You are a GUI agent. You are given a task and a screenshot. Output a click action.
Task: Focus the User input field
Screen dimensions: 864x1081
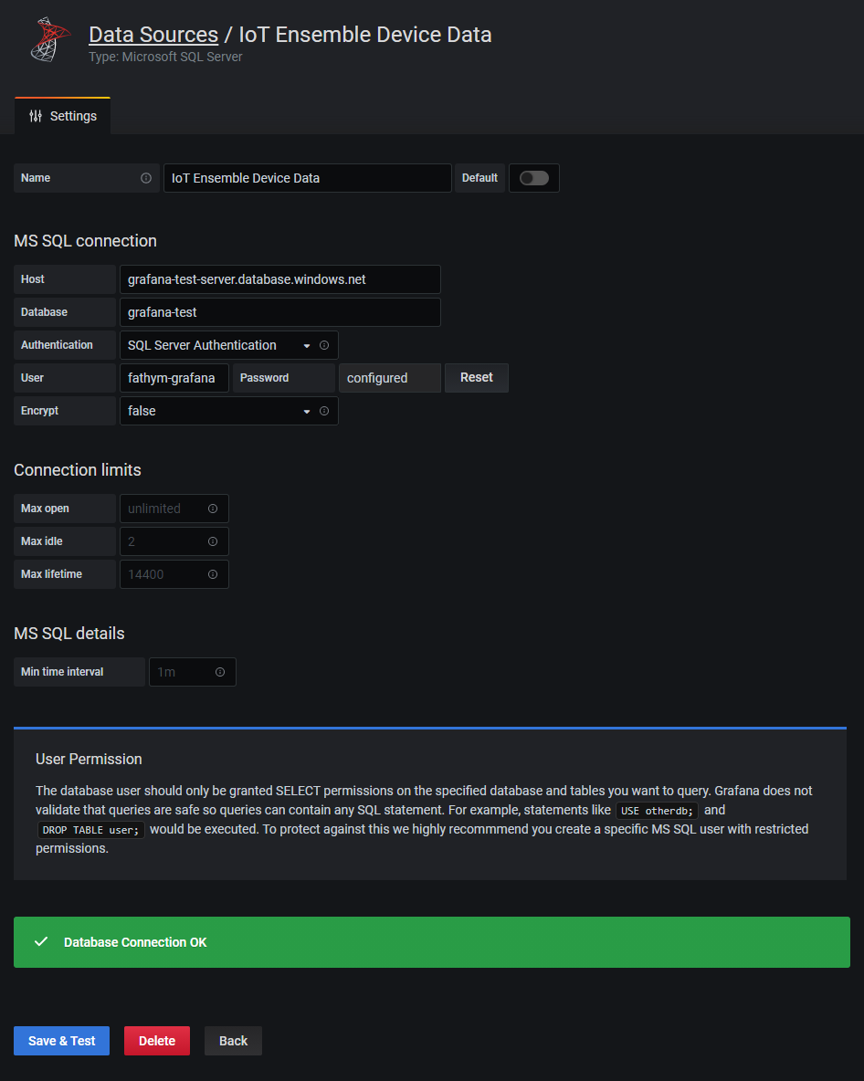point(174,378)
